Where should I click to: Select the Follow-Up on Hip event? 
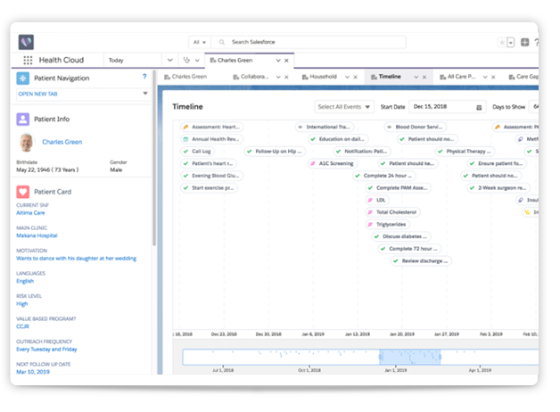[275, 151]
